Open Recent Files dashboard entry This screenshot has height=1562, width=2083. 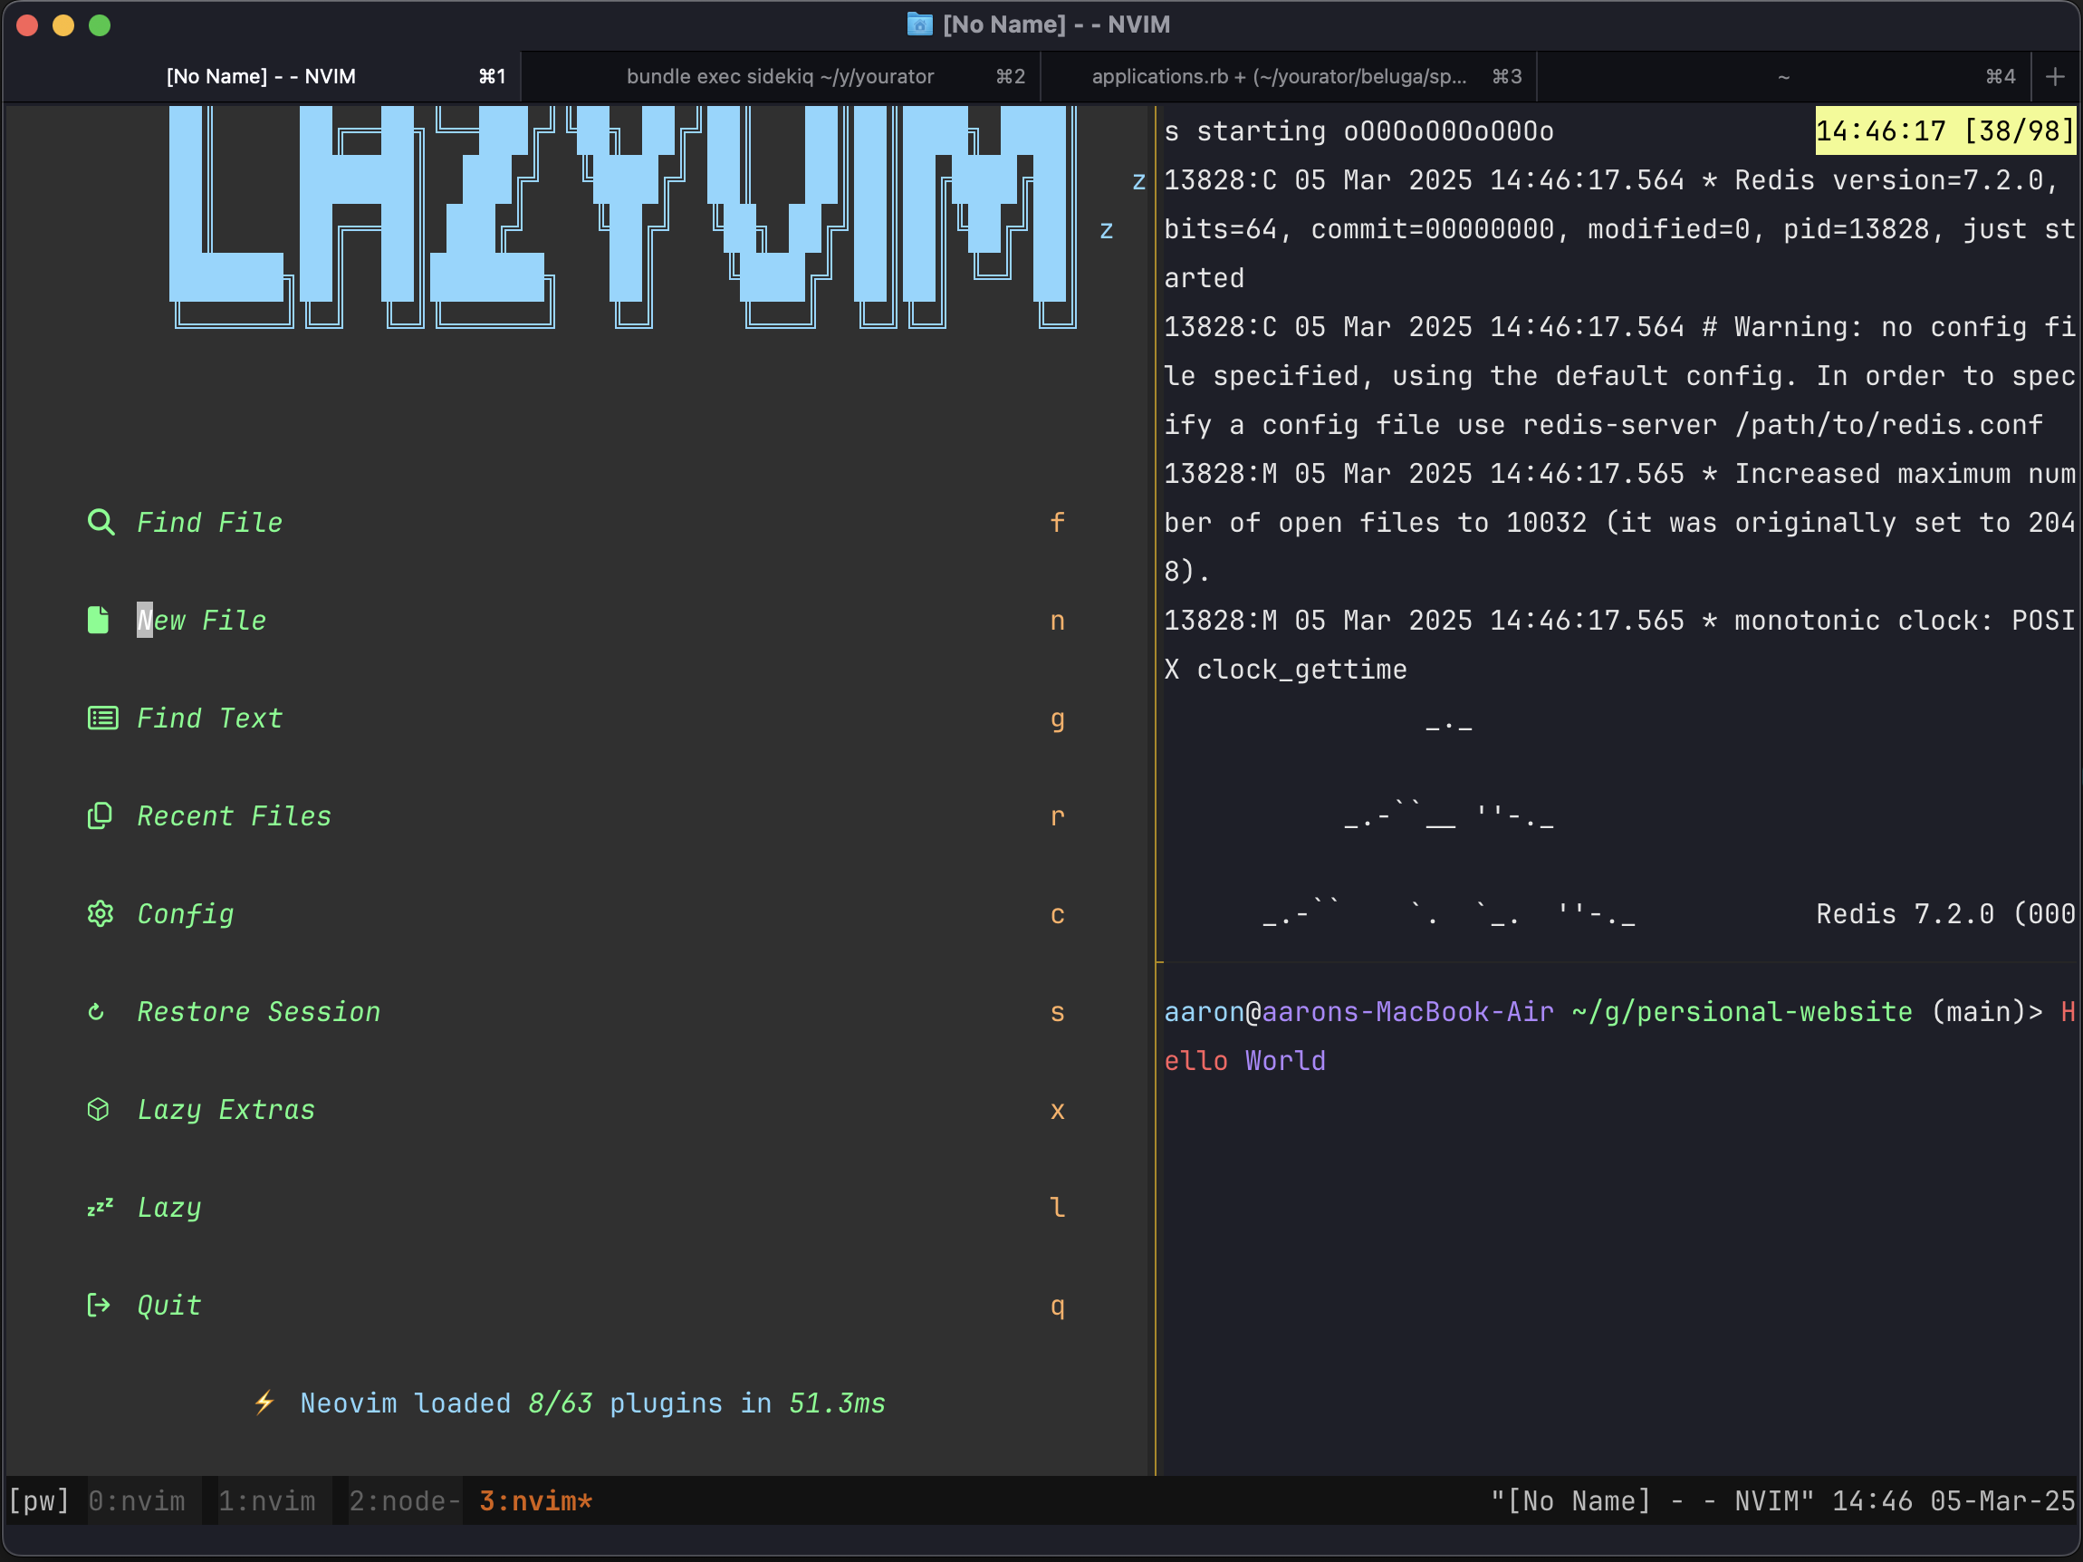coord(575,817)
